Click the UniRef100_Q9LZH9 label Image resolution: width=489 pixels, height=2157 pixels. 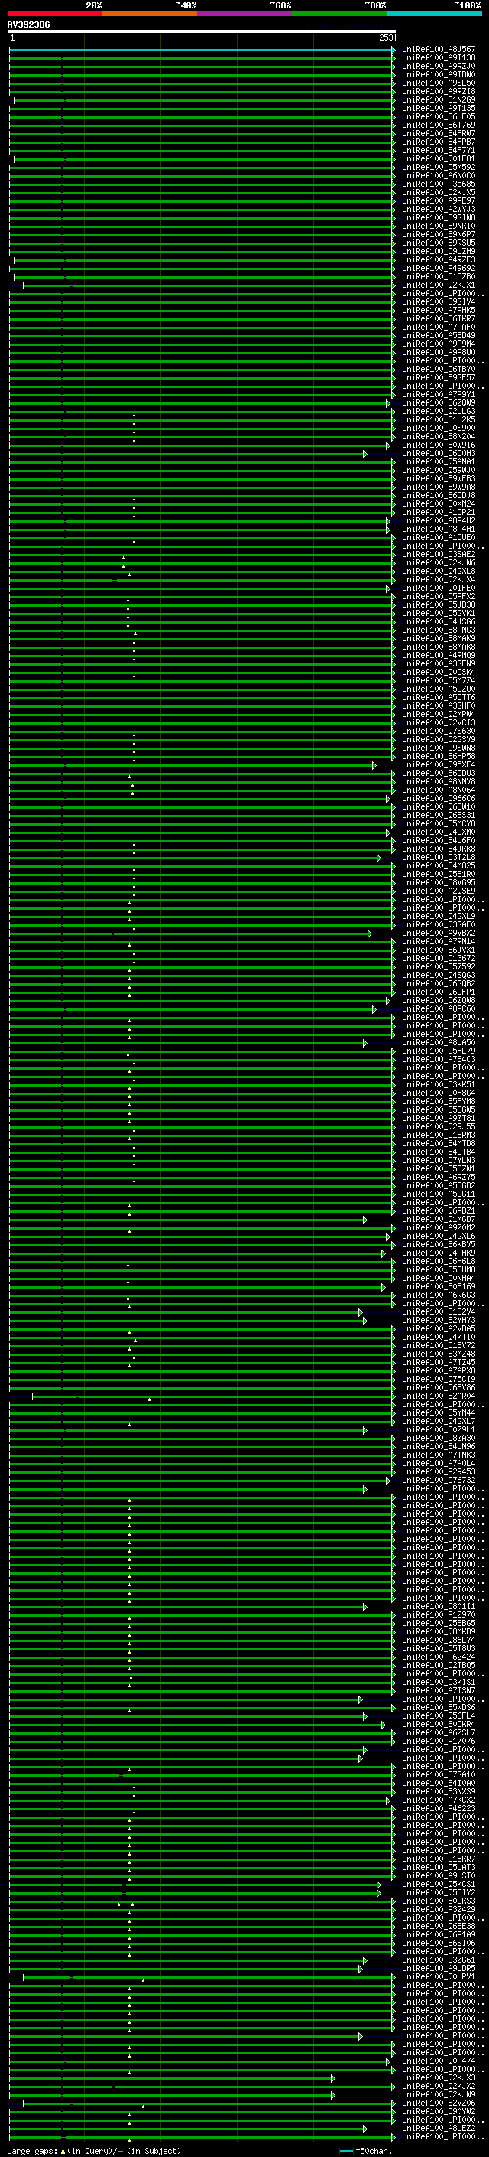pyautogui.click(x=439, y=251)
